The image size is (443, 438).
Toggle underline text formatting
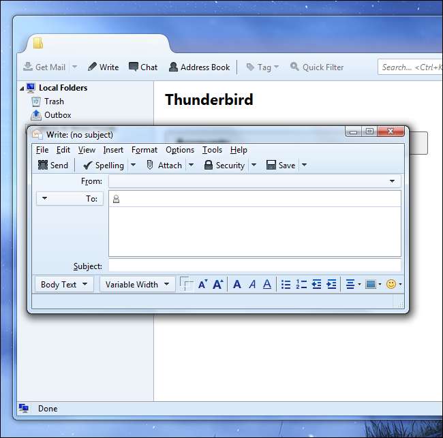pos(267,284)
